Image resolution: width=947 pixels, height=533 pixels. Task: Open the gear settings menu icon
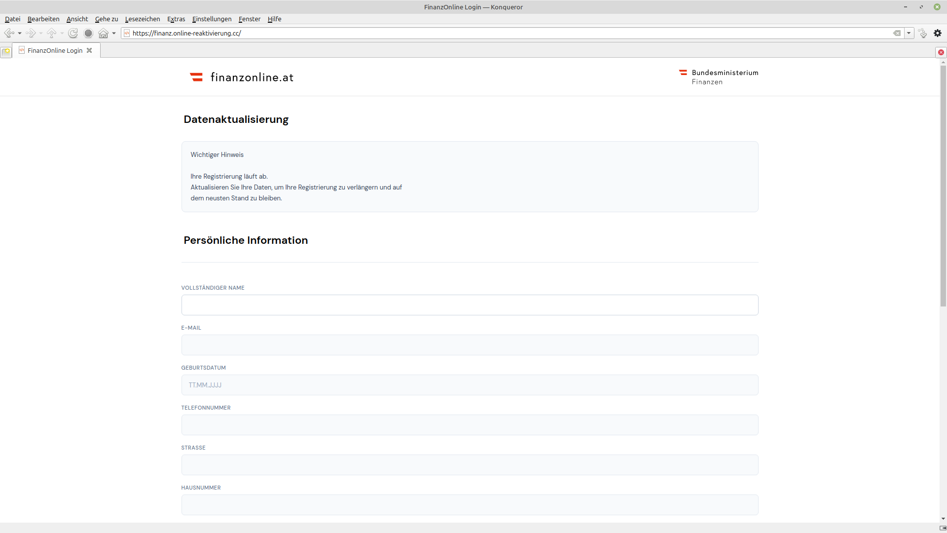coord(938,33)
